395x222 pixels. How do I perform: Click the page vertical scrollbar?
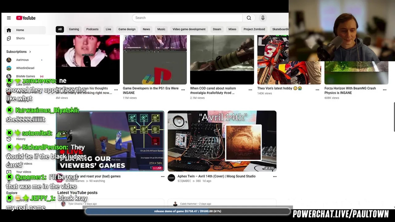click(x=394, y=117)
